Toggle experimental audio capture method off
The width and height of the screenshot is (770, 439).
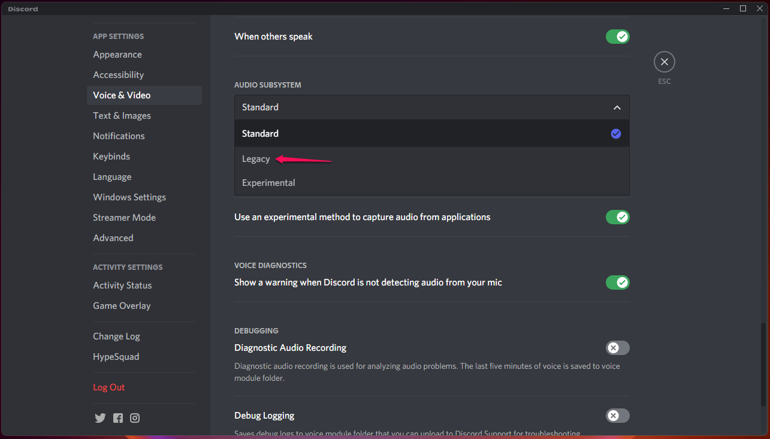[x=617, y=217]
